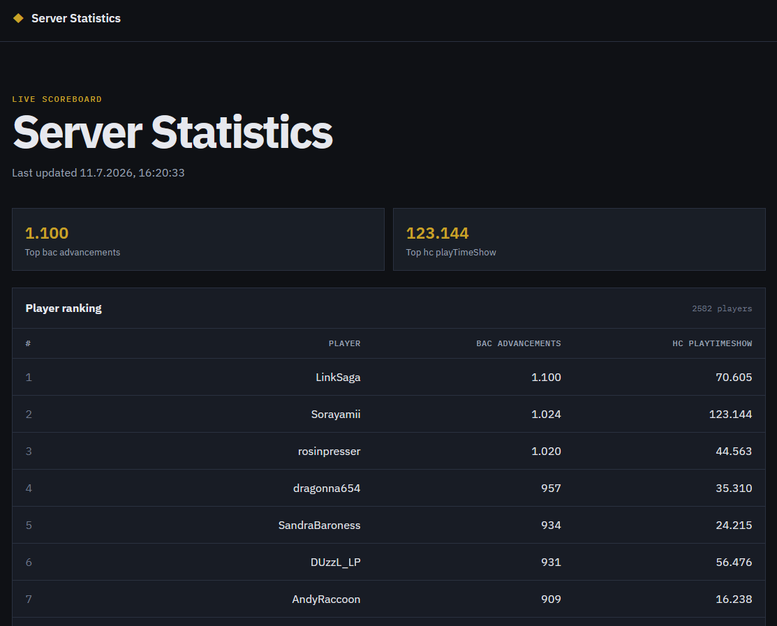Select the Top bac advancements card
The width and height of the screenshot is (777, 626).
point(198,239)
